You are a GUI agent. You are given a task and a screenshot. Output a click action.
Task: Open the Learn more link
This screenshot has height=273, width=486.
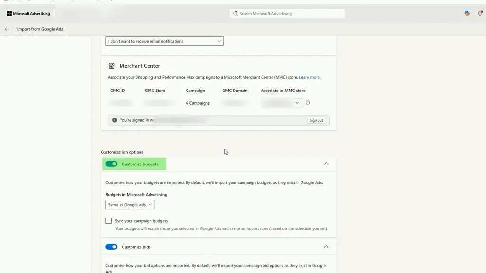[309, 77]
